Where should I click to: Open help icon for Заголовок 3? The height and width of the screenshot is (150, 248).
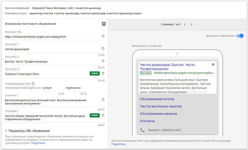[x=103, y=73]
